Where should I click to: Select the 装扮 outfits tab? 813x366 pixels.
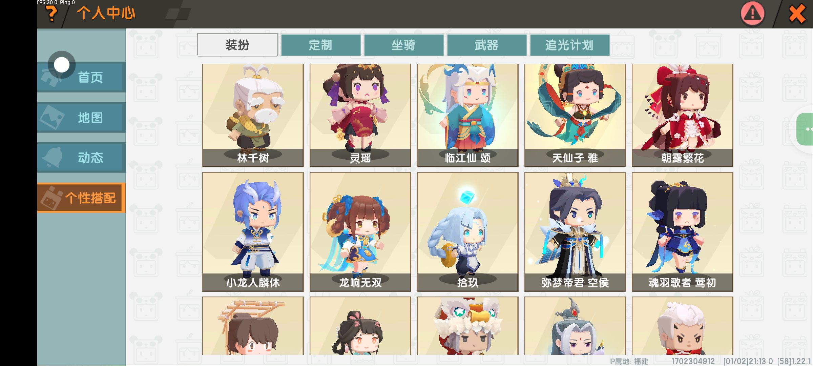tap(237, 45)
